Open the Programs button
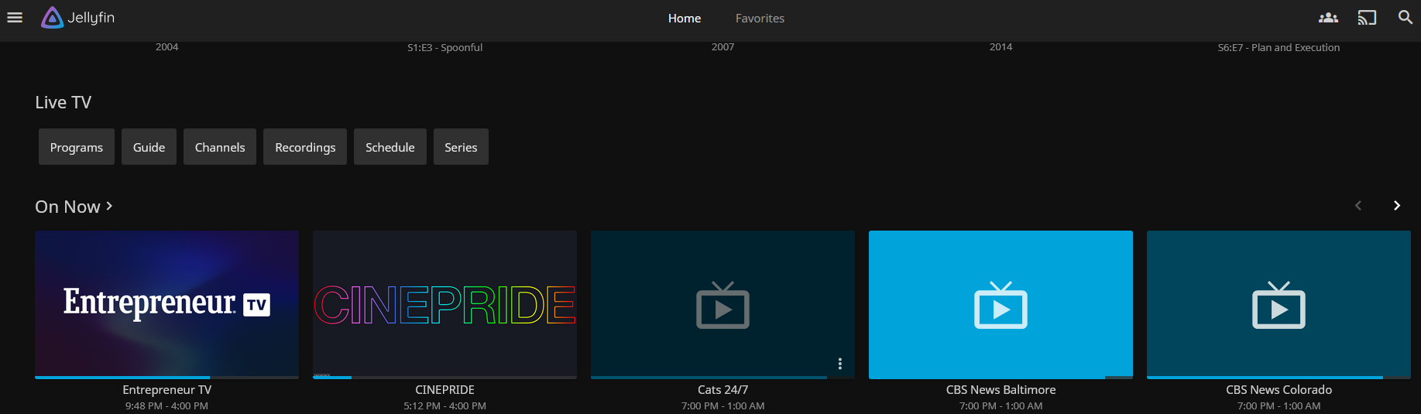Image resolution: width=1421 pixels, height=414 pixels. tap(77, 147)
